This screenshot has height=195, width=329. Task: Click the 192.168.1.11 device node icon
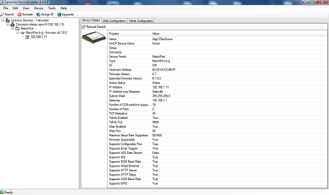pyautogui.click(x=27, y=37)
